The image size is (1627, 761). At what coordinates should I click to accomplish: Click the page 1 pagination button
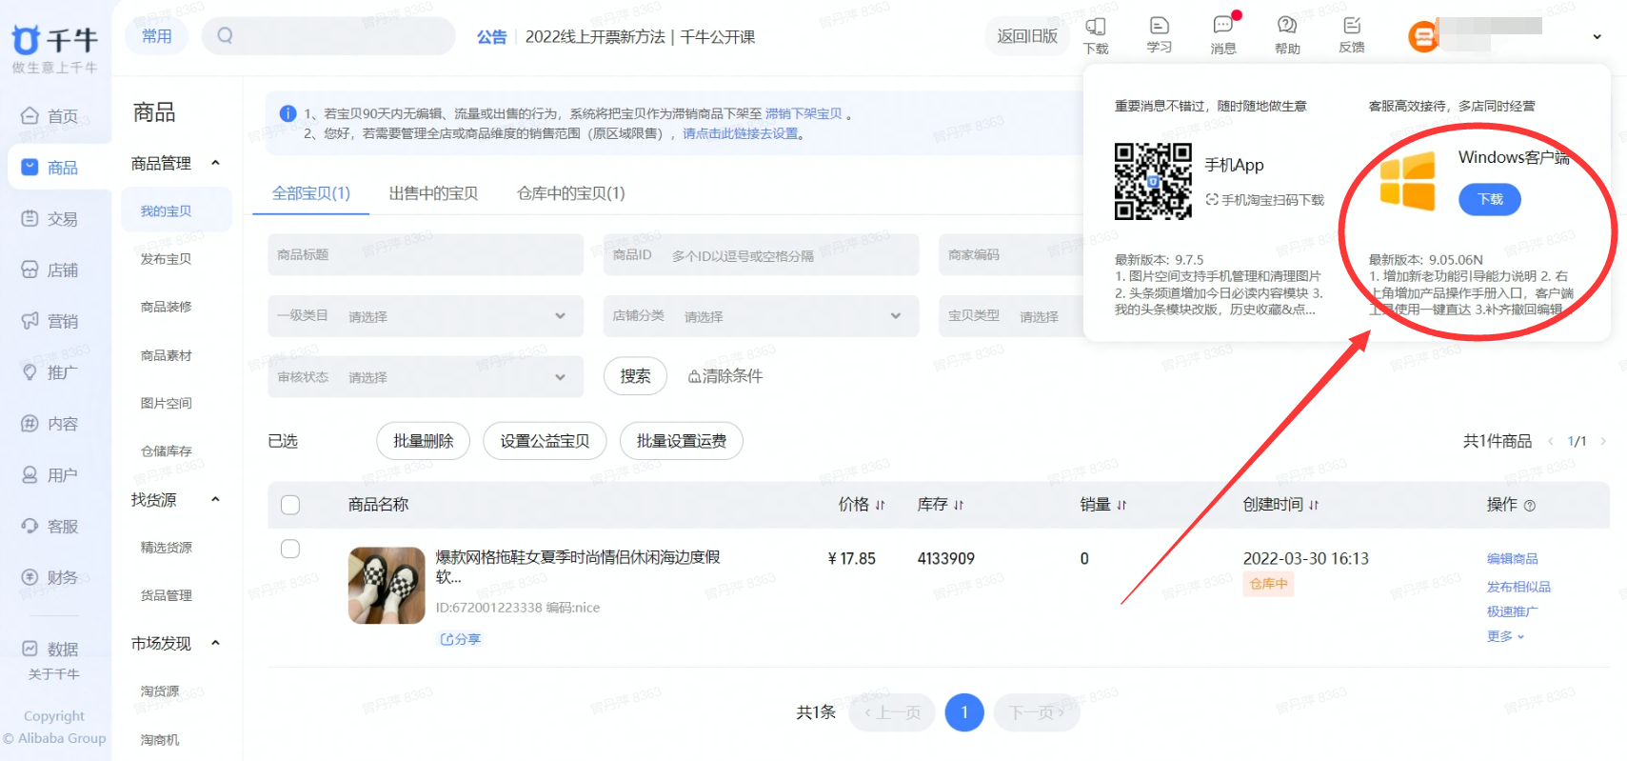964,711
